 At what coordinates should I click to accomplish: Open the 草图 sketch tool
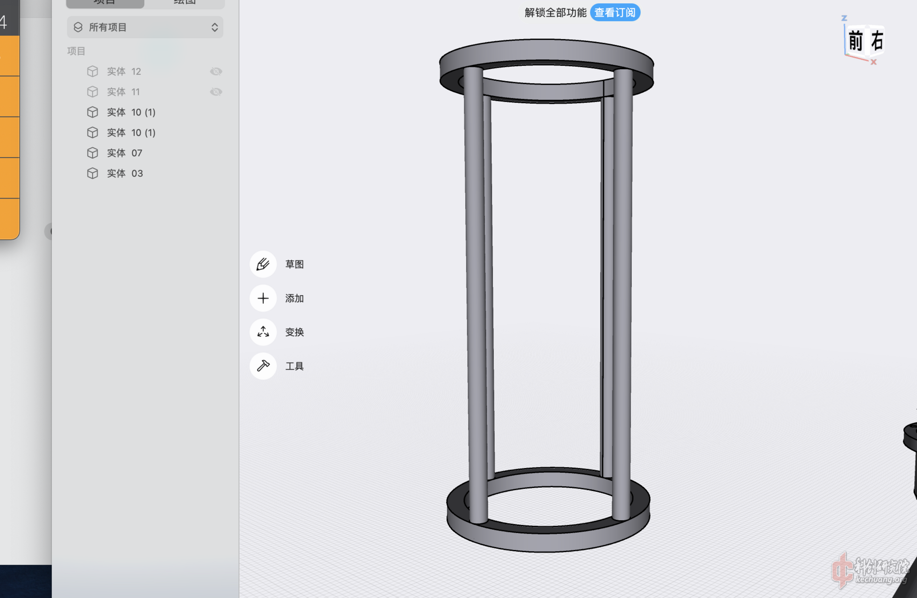click(263, 264)
